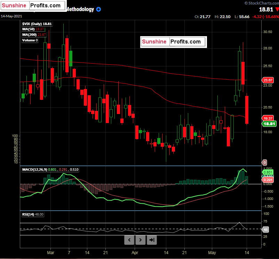Click the StockCharts.com copyright text
Image resolution: width=279 pixels, height=259 pixels.
tap(262, 3)
